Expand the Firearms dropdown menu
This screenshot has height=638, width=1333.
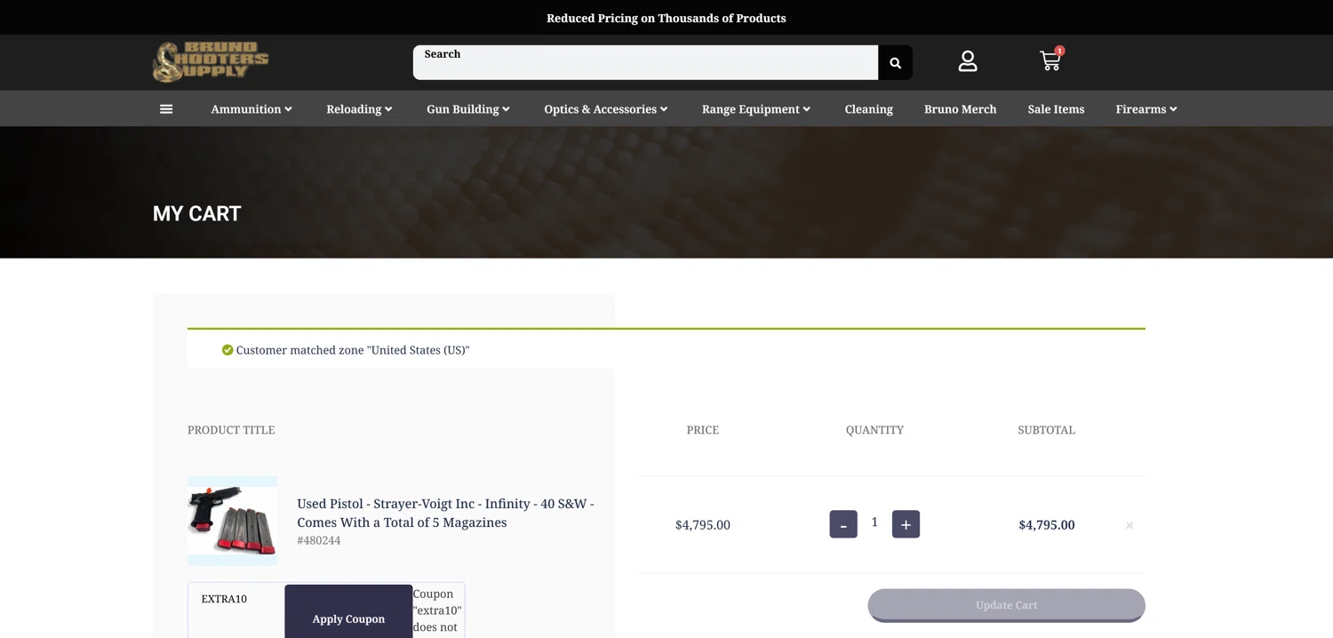[x=1146, y=109]
